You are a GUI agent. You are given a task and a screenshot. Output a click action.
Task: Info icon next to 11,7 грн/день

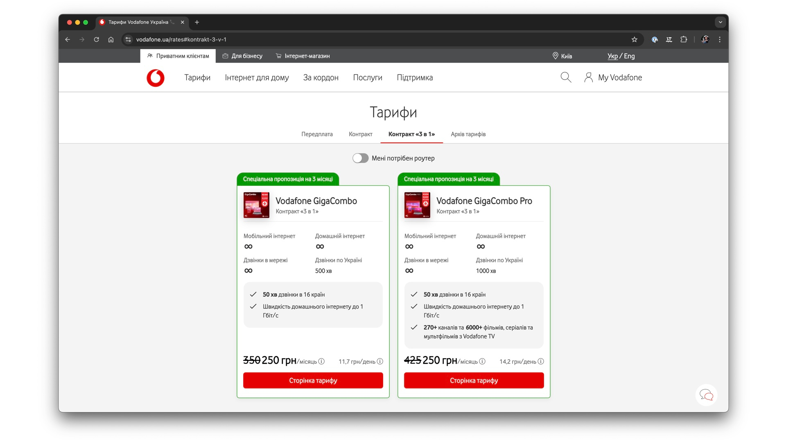coord(380,361)
